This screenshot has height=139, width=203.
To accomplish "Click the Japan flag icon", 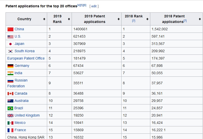I will (10, 44).
